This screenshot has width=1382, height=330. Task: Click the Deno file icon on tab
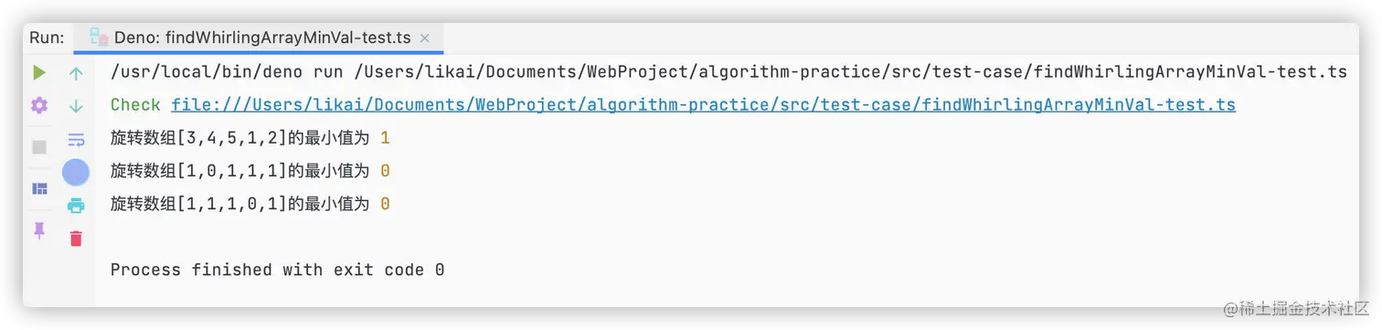(x=99, y=37)
